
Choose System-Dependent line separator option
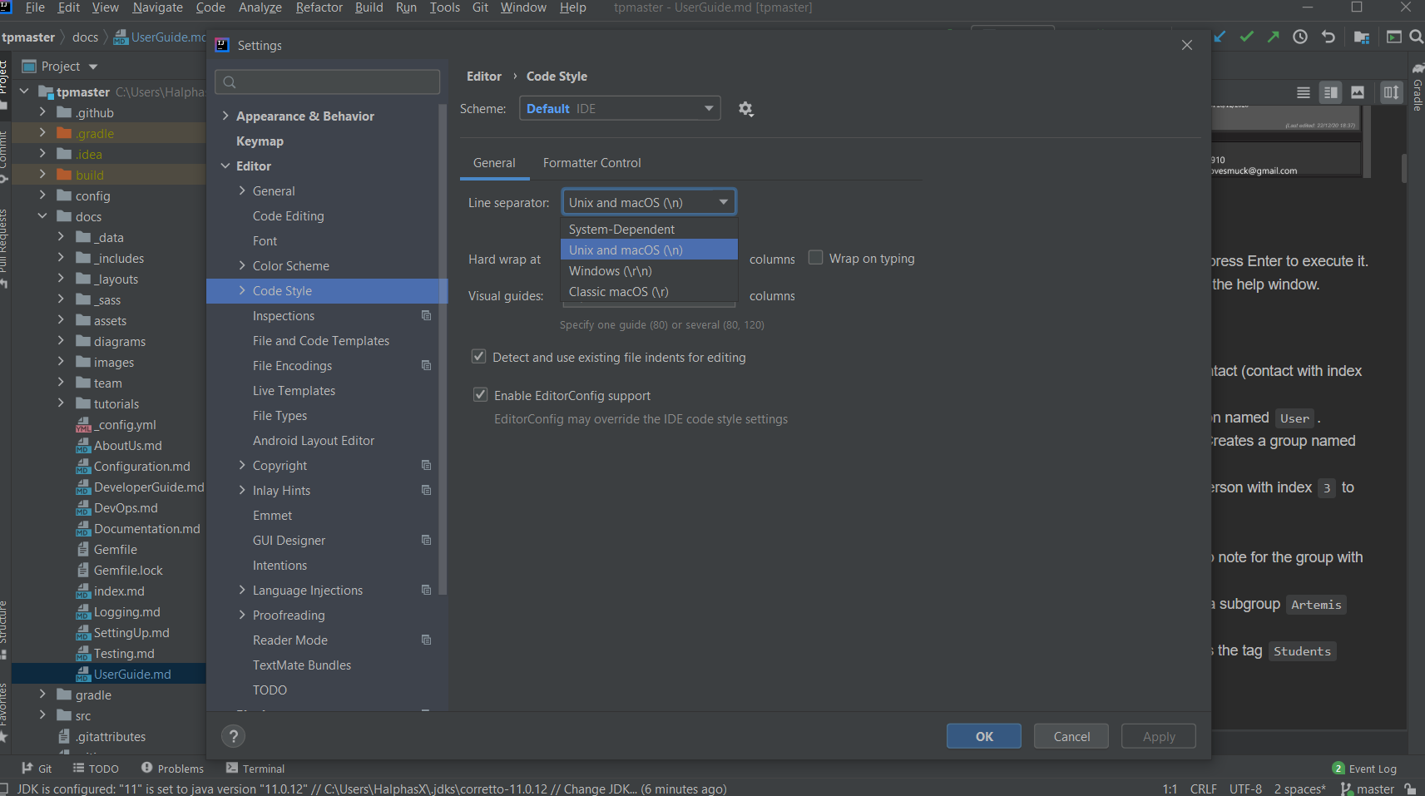[x=649, y=229]
